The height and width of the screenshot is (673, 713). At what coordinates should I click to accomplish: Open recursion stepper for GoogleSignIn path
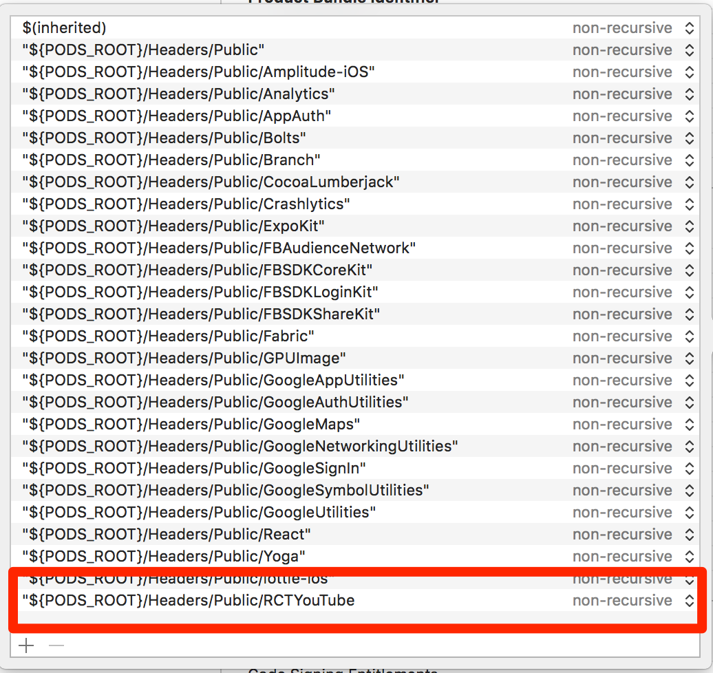click(690, 469)
